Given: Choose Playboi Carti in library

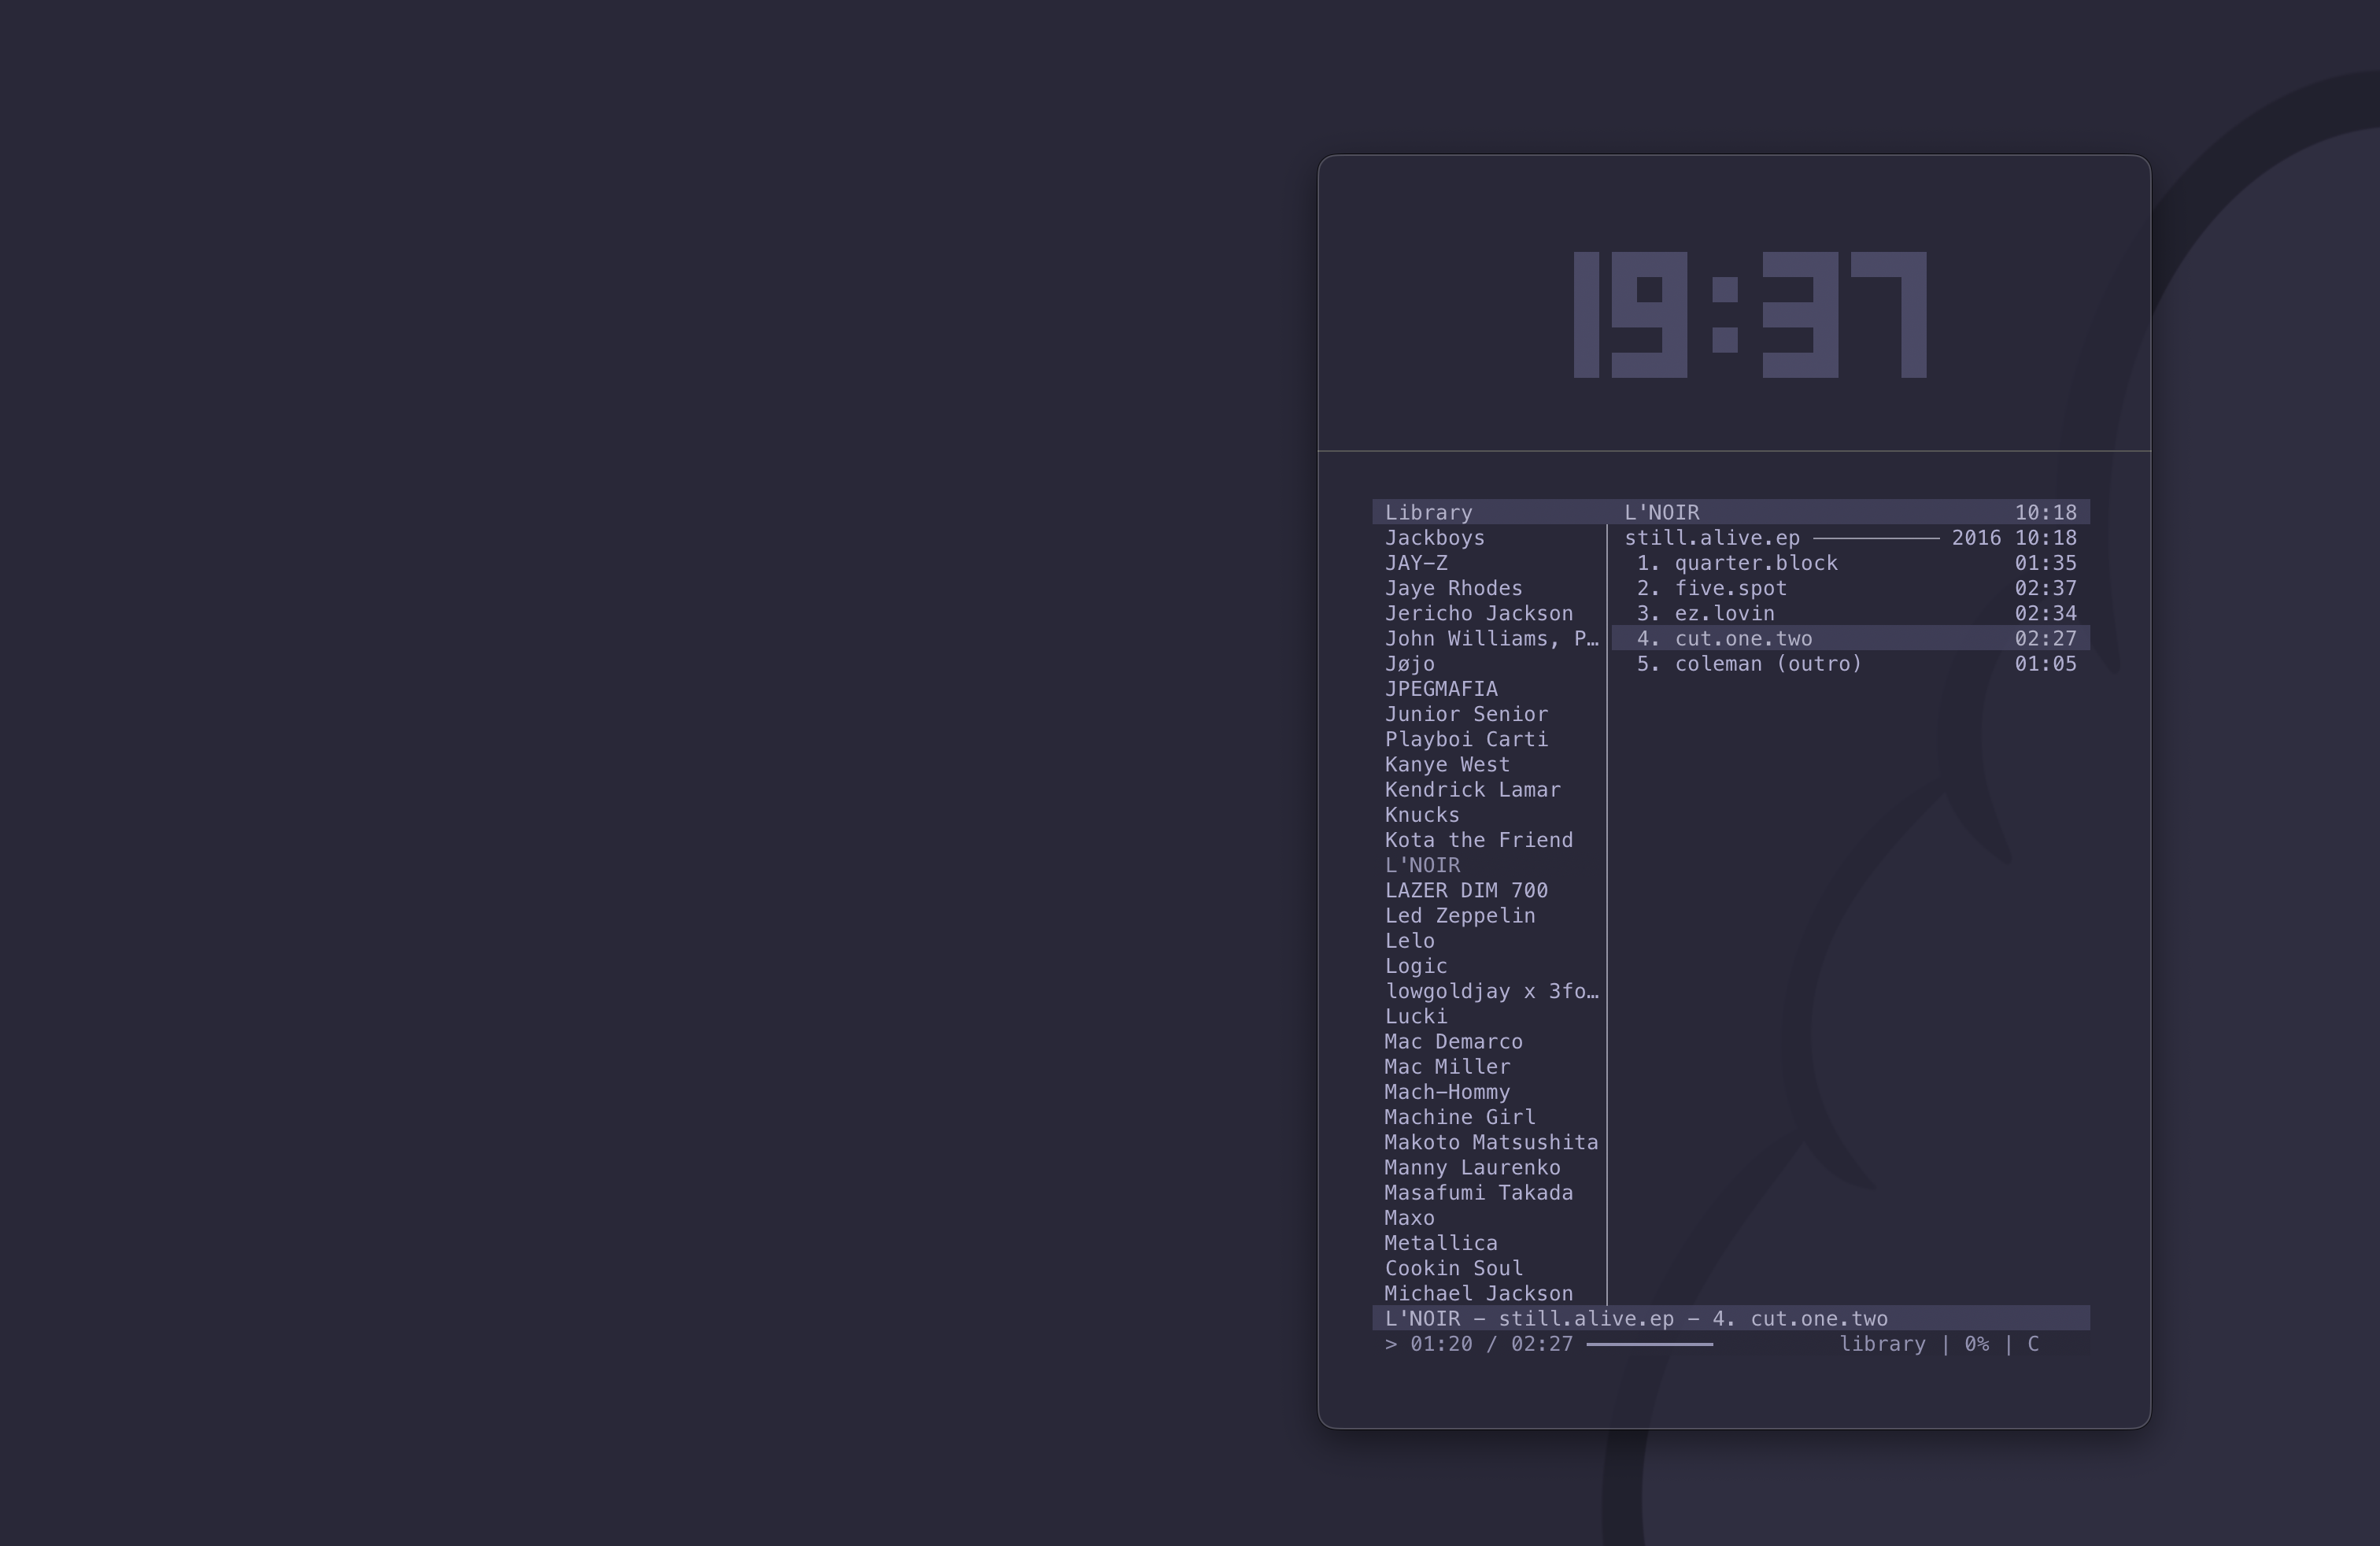Looking at the screenshot, I should 1466,739.
